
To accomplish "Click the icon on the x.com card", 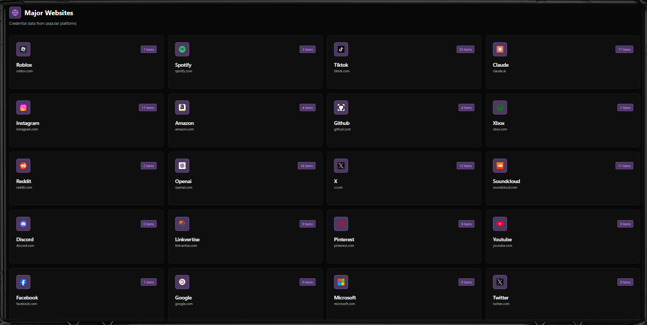I will [x=341, y=166].
